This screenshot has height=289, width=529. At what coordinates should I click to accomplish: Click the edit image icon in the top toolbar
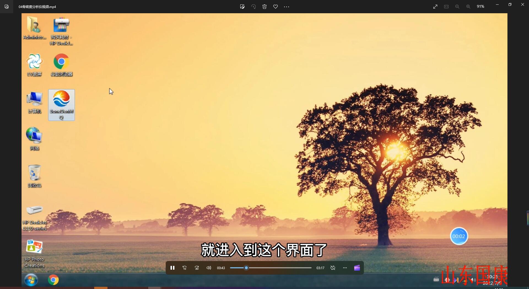(242, 7)
